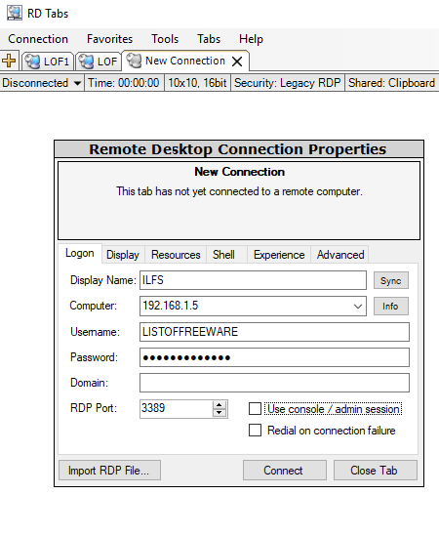Viewport: 439px width, 536px height.
Task: Open the Connection menu
Action: point(38,39)
